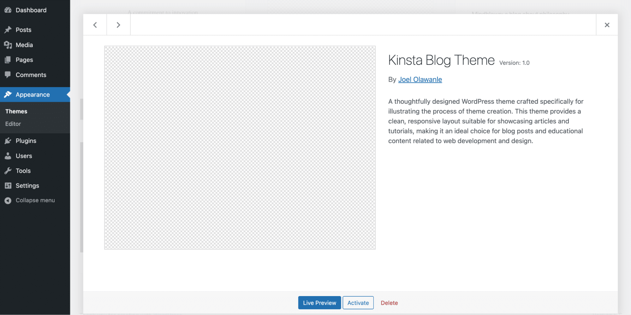Click the theme screenshot placeholder
Viewport: 631px width, 315px height.
[240, 147]
